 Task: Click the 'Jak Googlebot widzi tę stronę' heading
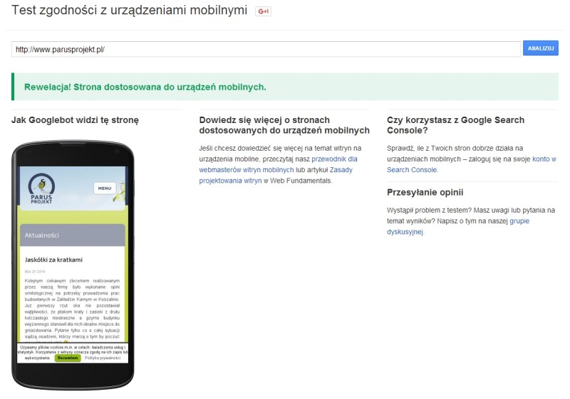click(75, 120)
